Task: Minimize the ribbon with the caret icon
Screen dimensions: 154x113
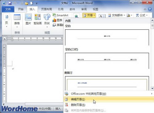Action: (145, 9)
